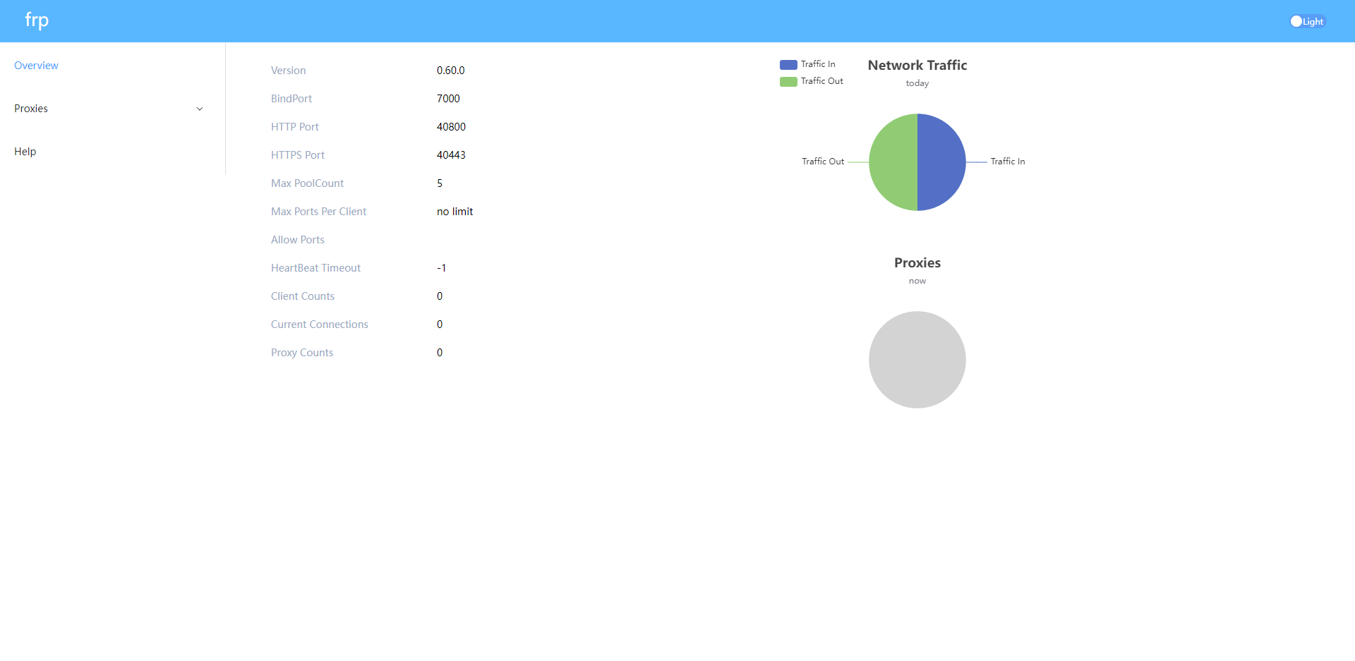Toggle the Traffic In legend text
This screenshot has width=1355, height=661.
[818, 64]
